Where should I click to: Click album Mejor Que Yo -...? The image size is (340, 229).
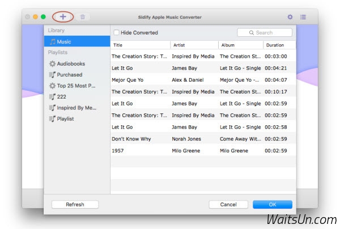coord(239,80)
